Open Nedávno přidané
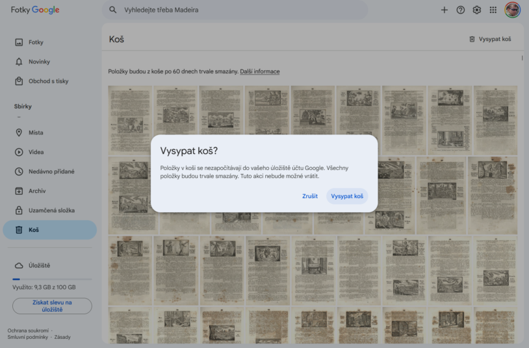This screenshot has height=348, width=529. tap(50, 171)
